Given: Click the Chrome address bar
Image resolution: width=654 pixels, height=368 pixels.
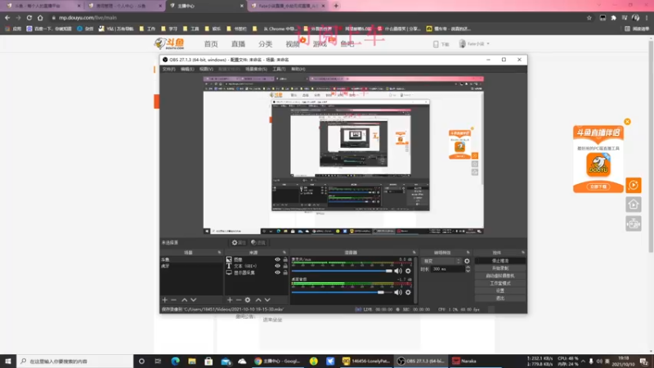Looking at the screenshot, I should [x=317, y=17].
